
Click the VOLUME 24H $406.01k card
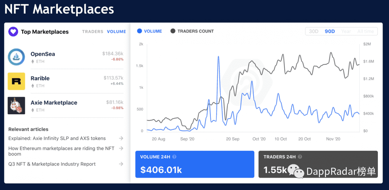click(x=195, y=164)
